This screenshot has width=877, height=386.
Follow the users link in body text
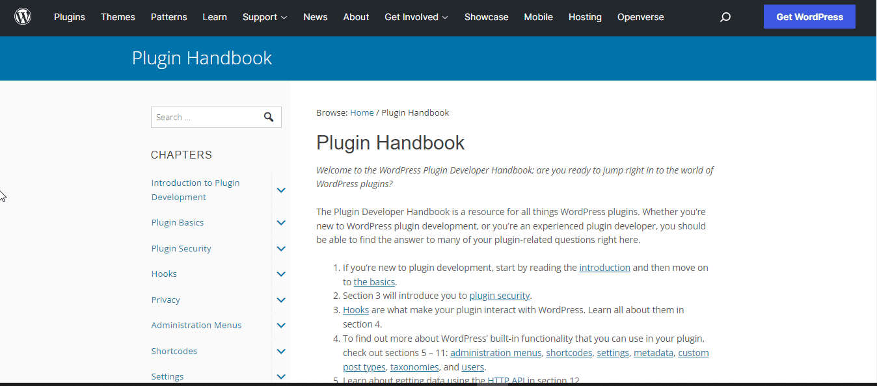tap(472, 367)
